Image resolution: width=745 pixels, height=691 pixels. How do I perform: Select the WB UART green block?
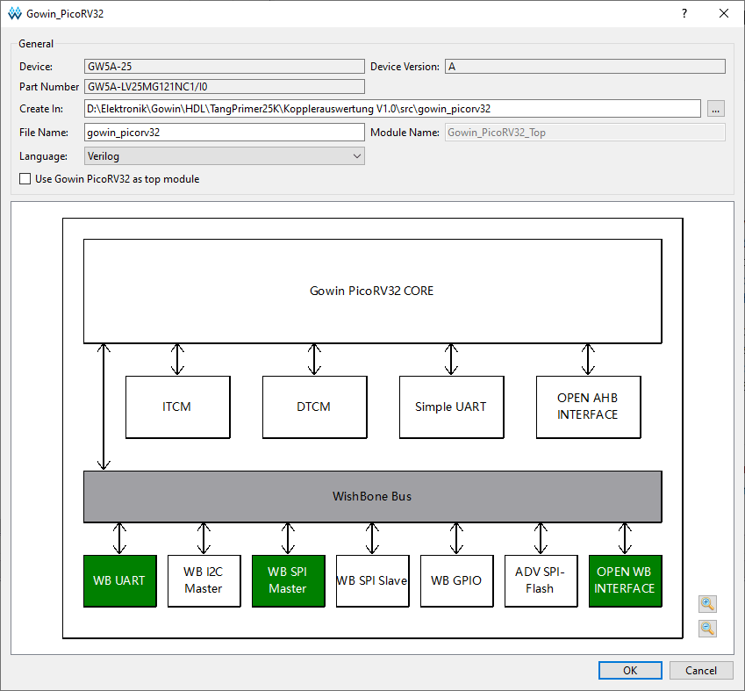pyautogui.click(x=119, y=580)
